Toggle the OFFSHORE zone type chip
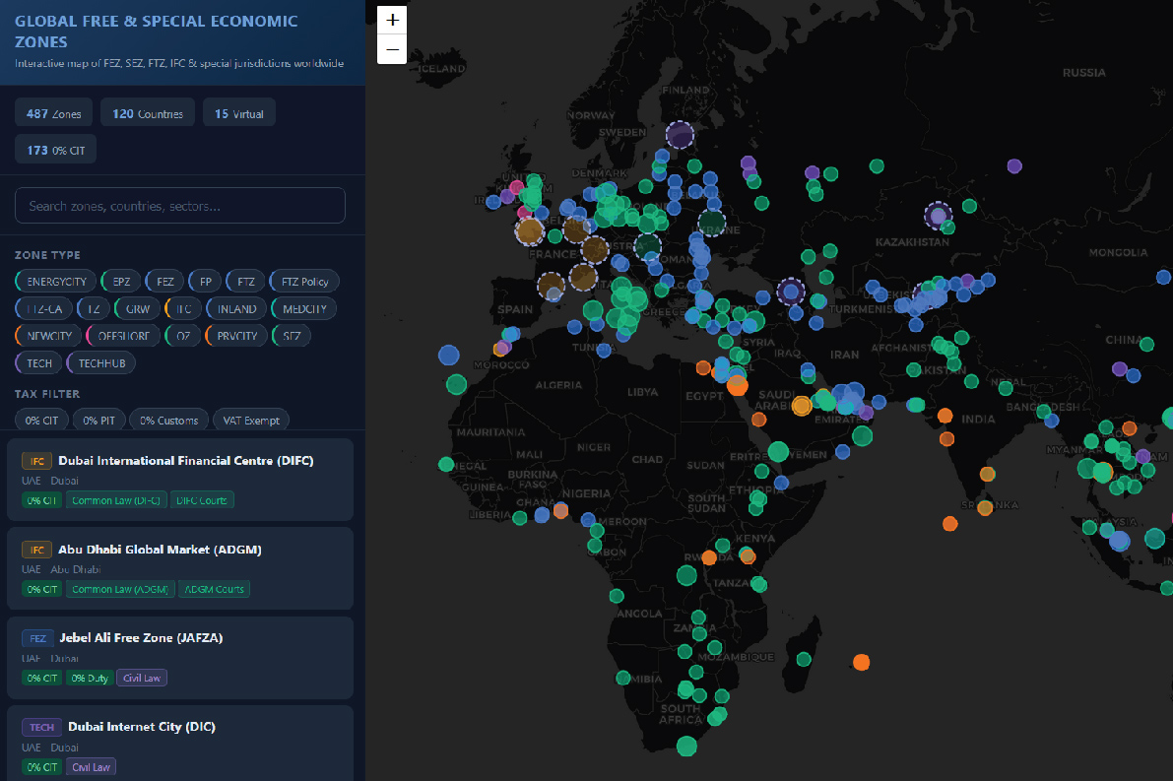 click(123, 336)
